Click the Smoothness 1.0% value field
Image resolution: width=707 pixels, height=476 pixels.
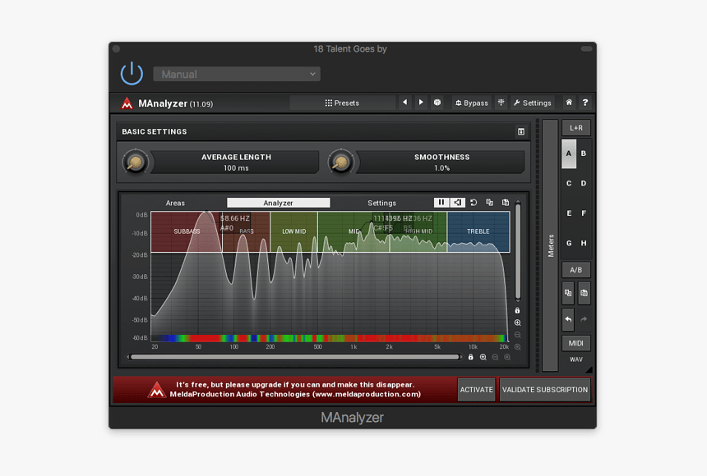click(x=441, y=162)
